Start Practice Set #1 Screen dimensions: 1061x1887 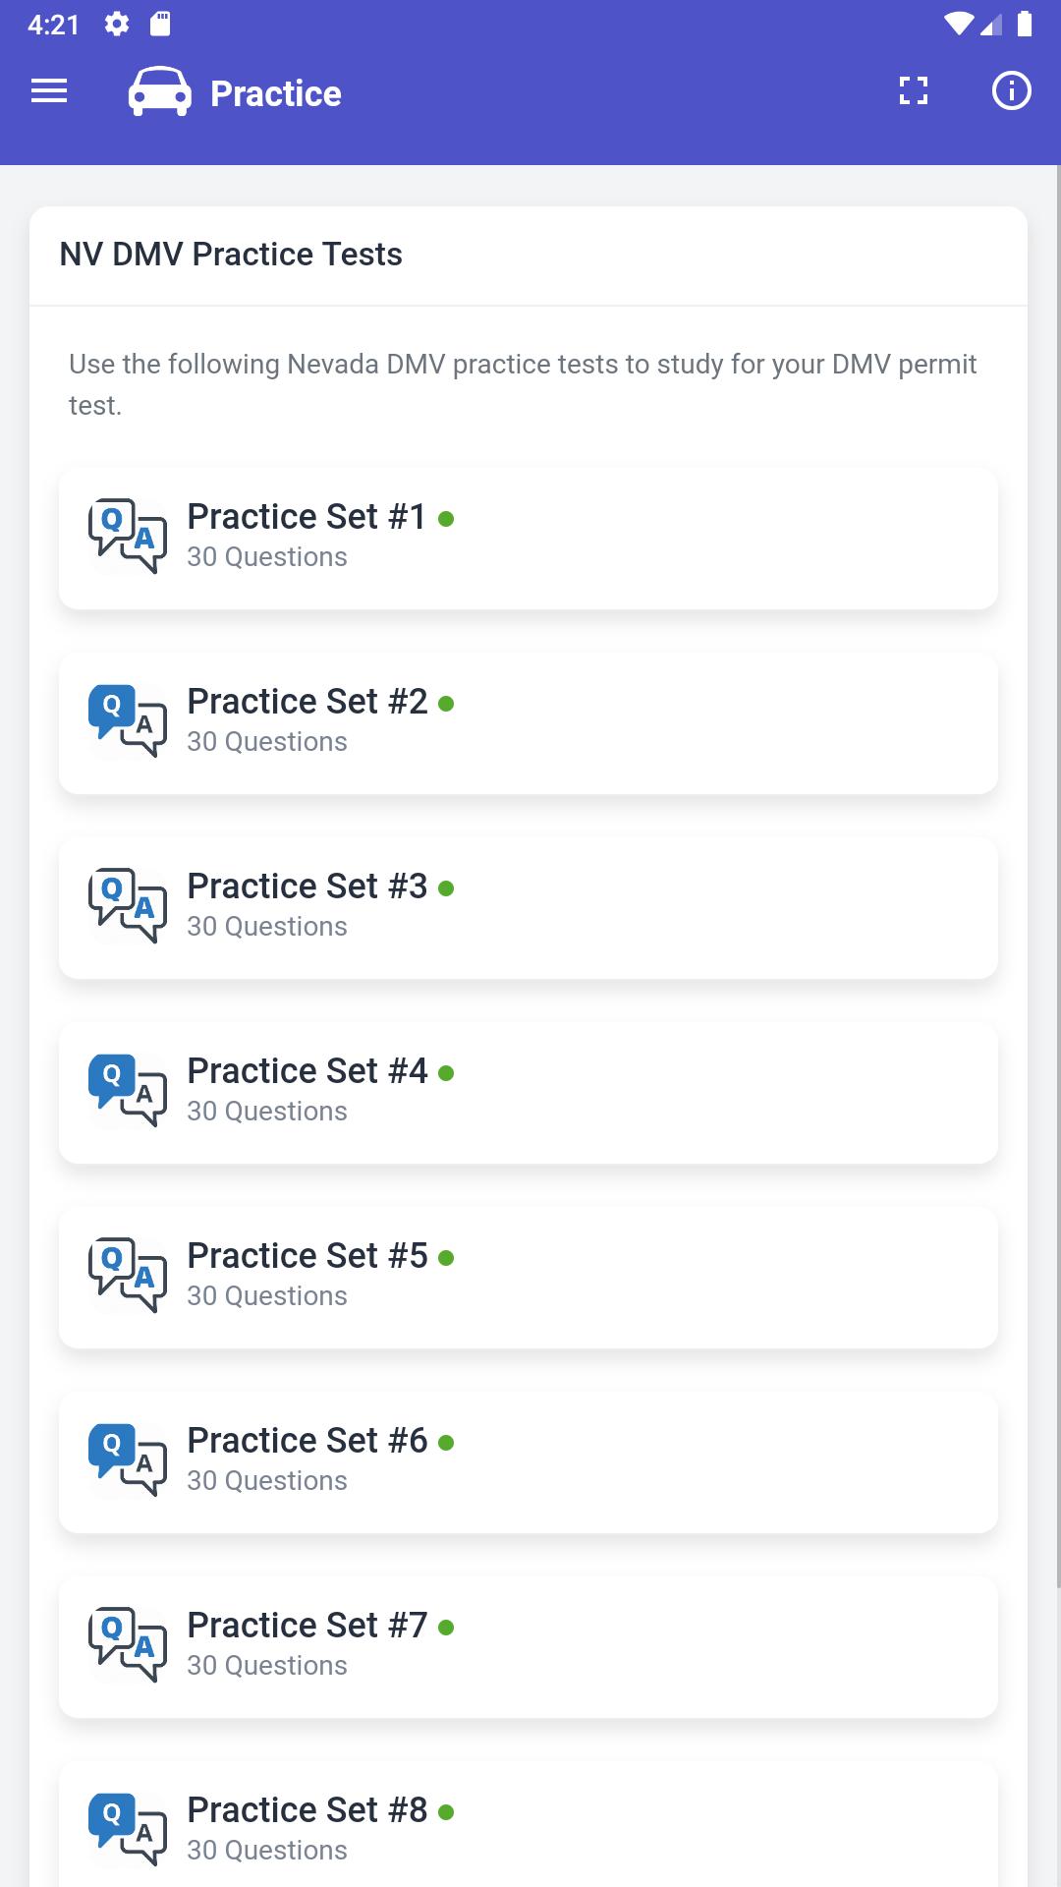click(529, 539)
